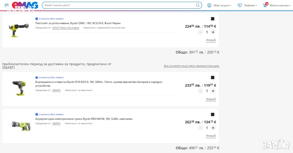Screen dimensions: 293x153
Task: Increase quantity of Ryobi caulking gun
Action: pyautogui.click(x=213, y=32)
